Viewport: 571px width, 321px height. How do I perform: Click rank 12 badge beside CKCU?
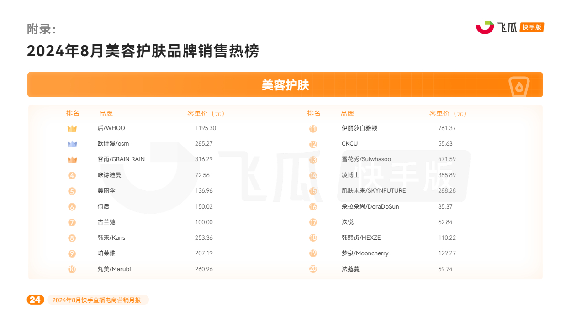(x=313, y=144)
